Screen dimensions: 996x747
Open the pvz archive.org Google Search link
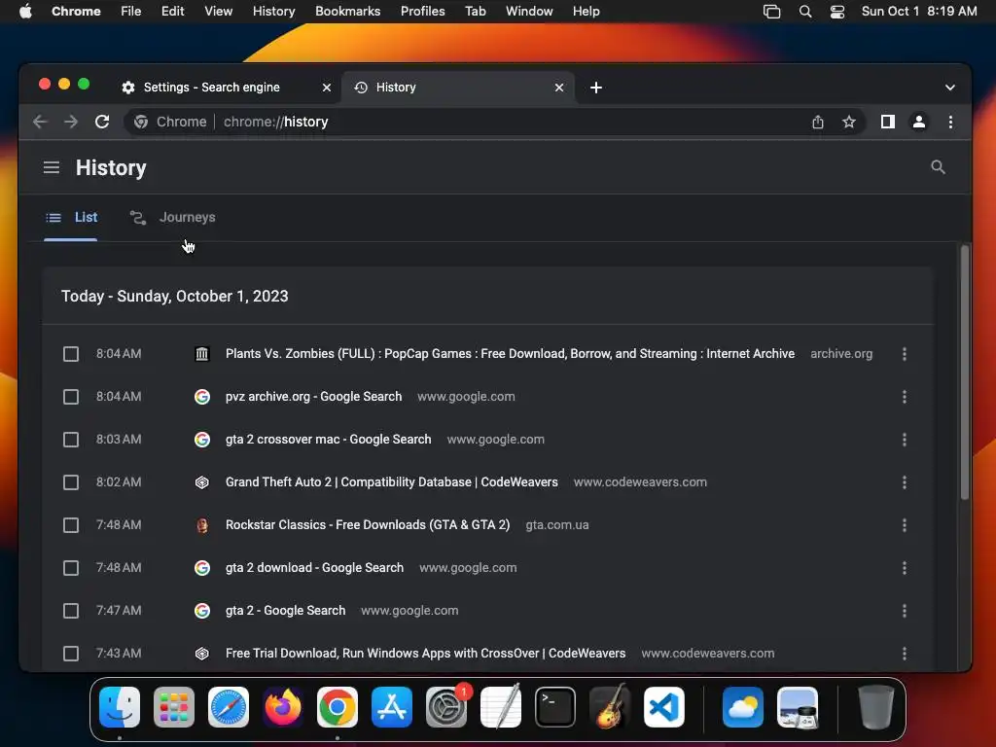314,397
